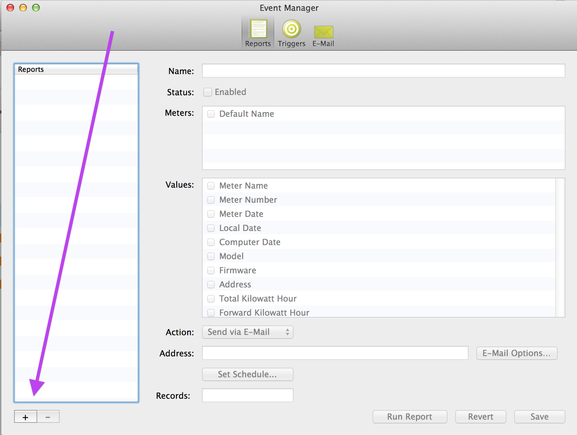
Task: Save the current report configuration
Action: (539, 416)
